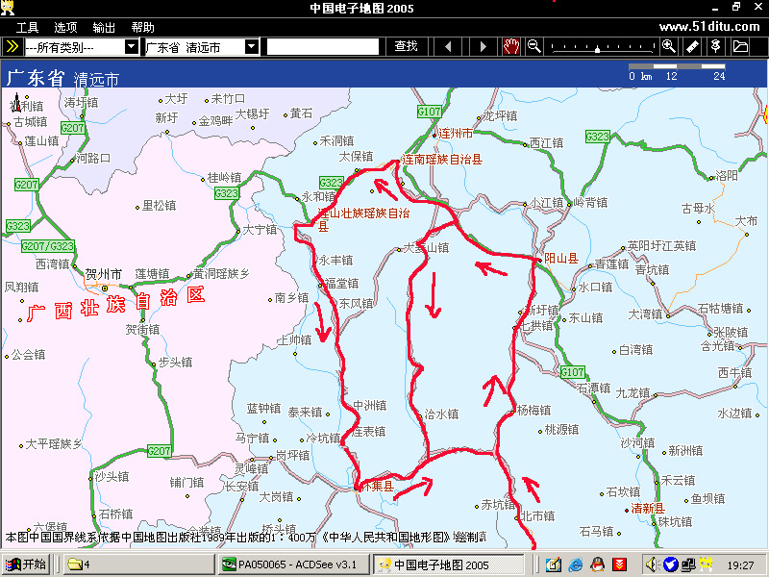Select the pushpin marker tool
This screenshot has height=577, width=769.
coord(715,46)
